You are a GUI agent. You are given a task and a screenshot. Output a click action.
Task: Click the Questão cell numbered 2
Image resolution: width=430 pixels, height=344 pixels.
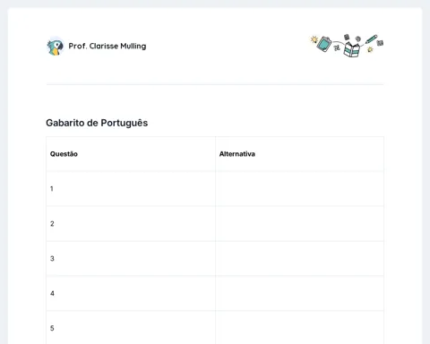coord(131,224)
